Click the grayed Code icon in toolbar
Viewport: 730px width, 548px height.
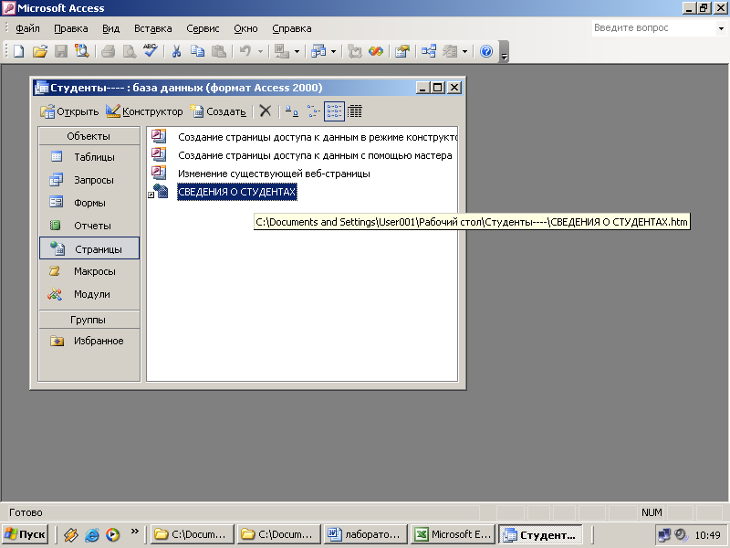[355, 51]
